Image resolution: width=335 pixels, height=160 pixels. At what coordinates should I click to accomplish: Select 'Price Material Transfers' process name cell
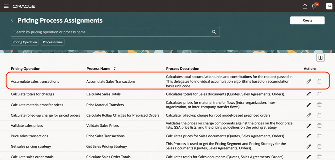tap(105, 105)
